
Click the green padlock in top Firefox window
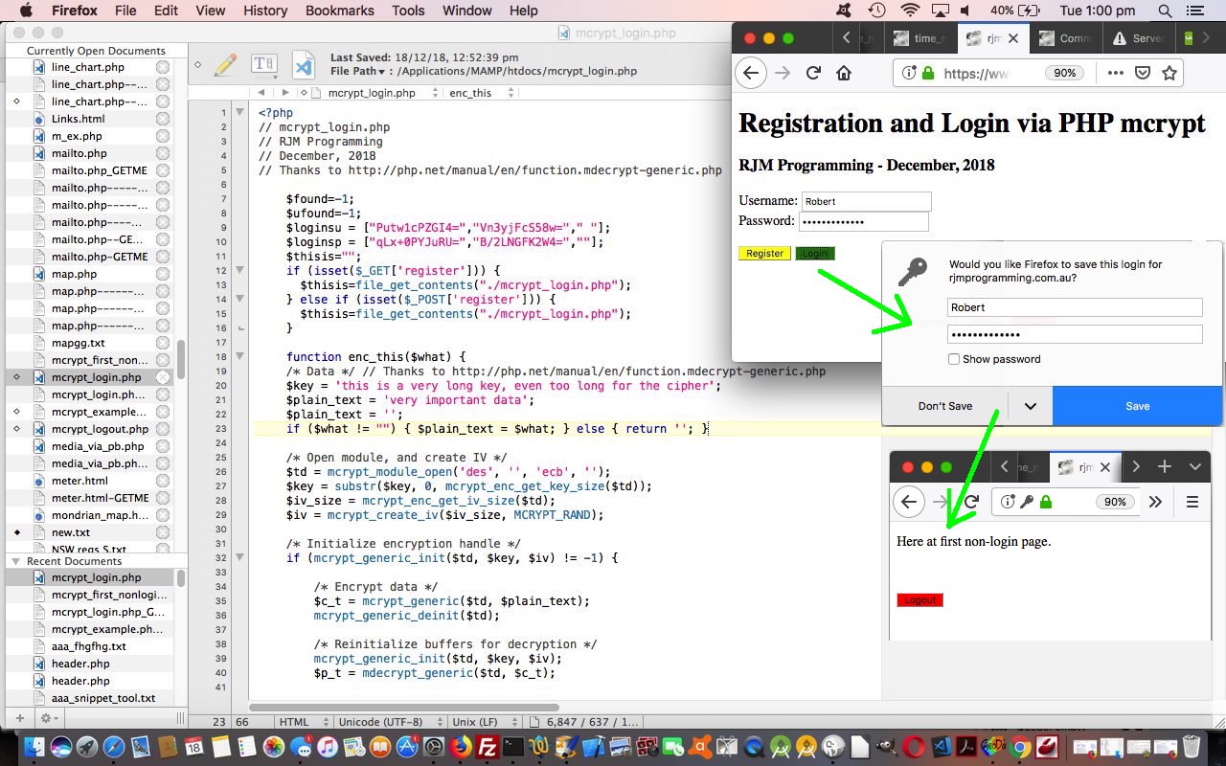point(927,74)
